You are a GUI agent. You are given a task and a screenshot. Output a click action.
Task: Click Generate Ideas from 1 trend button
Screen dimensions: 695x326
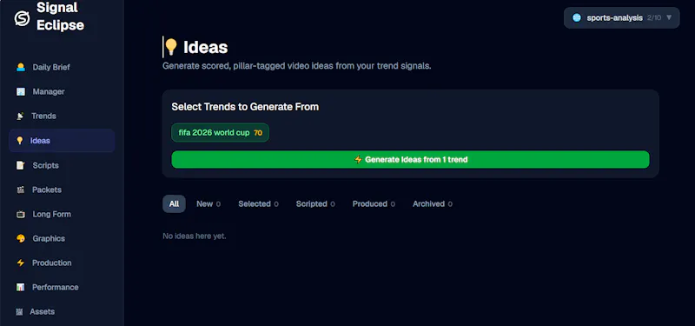[410, 160]
